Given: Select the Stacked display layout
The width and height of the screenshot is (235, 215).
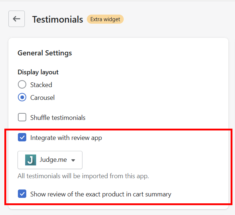Looking at the screenshot, I should coord(22,85).
